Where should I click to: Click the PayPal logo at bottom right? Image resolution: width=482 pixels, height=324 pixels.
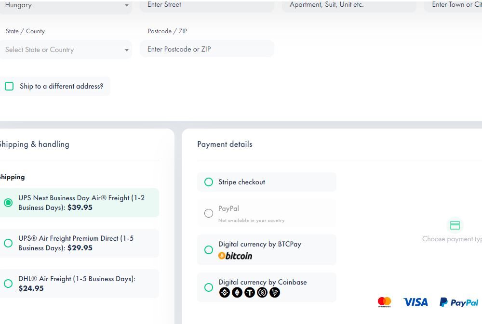click(x=459, y=302)
